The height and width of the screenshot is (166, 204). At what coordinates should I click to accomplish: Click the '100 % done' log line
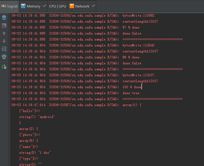click(x=132, y=87)
